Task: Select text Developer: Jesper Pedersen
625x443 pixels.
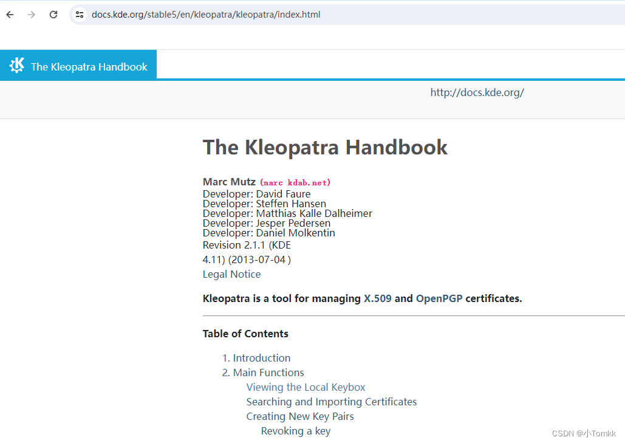Action: 267,223
